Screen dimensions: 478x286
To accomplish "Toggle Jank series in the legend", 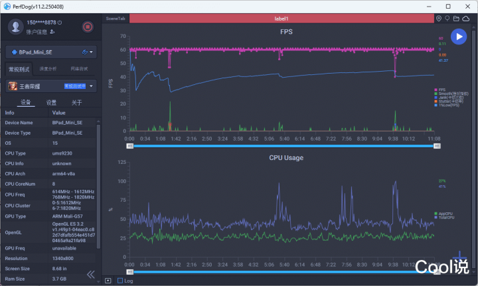I will pyautogui.click(x=449, y=98).
